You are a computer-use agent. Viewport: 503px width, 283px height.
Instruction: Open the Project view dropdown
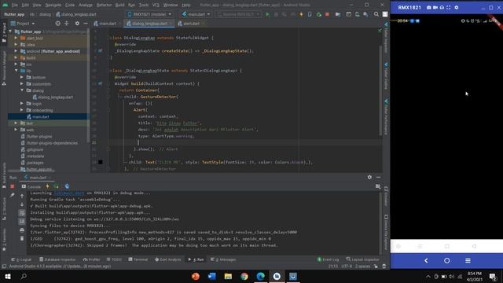click(23, 24)
